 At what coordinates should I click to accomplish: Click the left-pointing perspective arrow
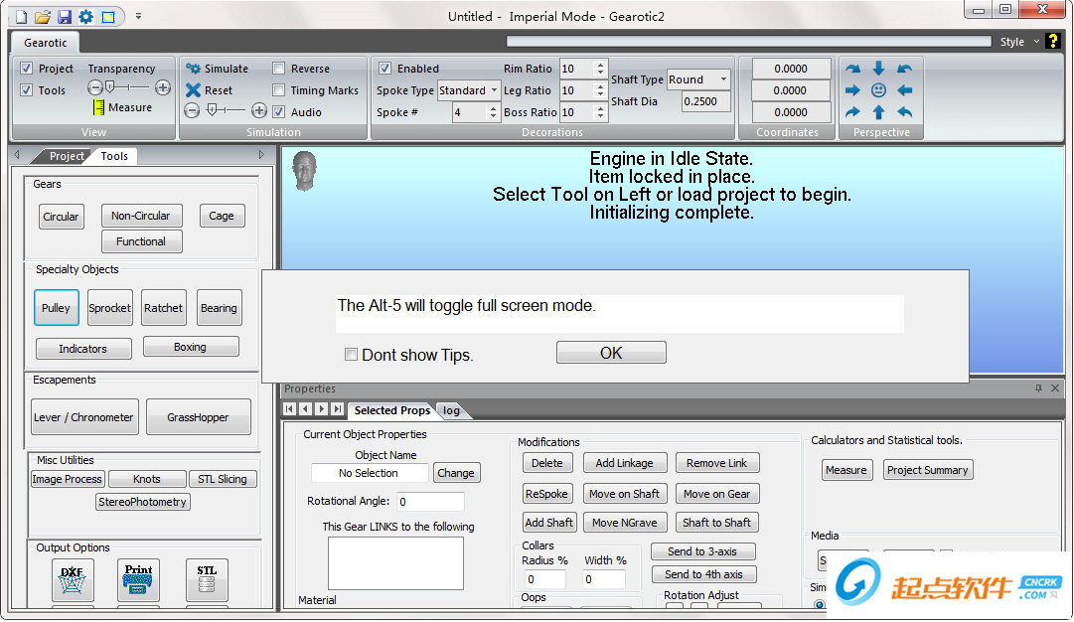pos(904,89)
